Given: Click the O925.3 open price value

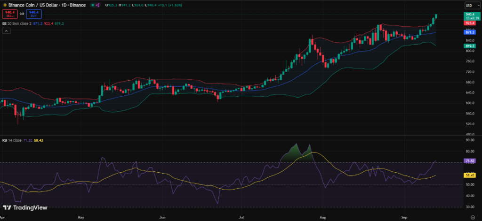Looking at the screenshot, I should coord(111,5).
